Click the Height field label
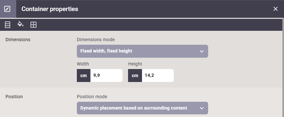 [135, 64]
